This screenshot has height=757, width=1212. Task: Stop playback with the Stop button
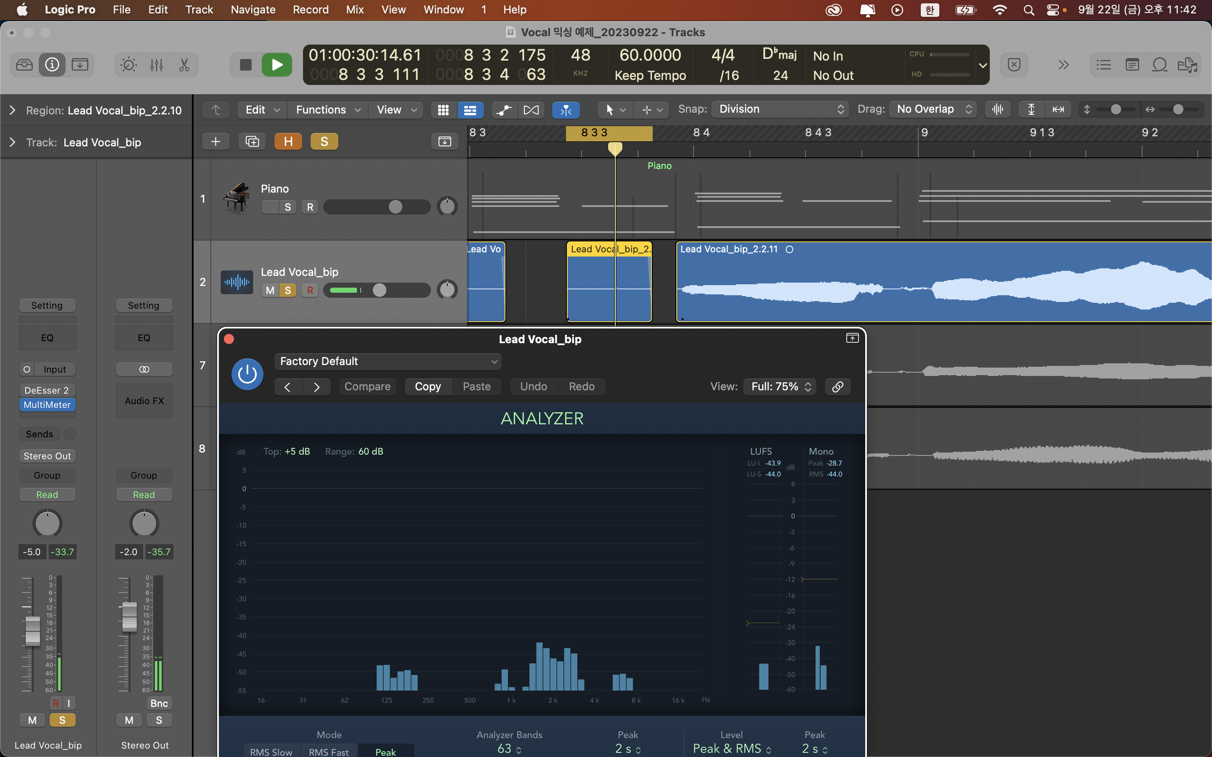(245, 65)
